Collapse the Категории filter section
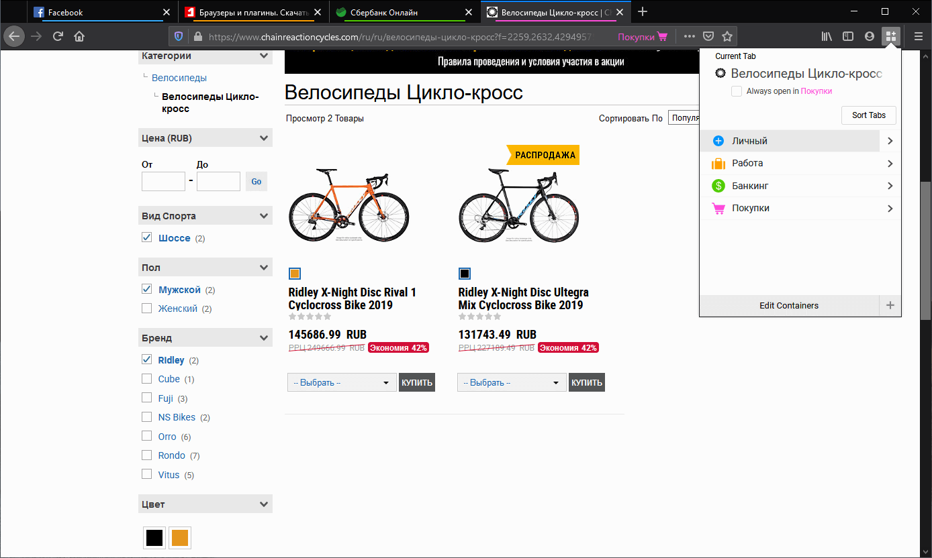 (x=264, y=56)
